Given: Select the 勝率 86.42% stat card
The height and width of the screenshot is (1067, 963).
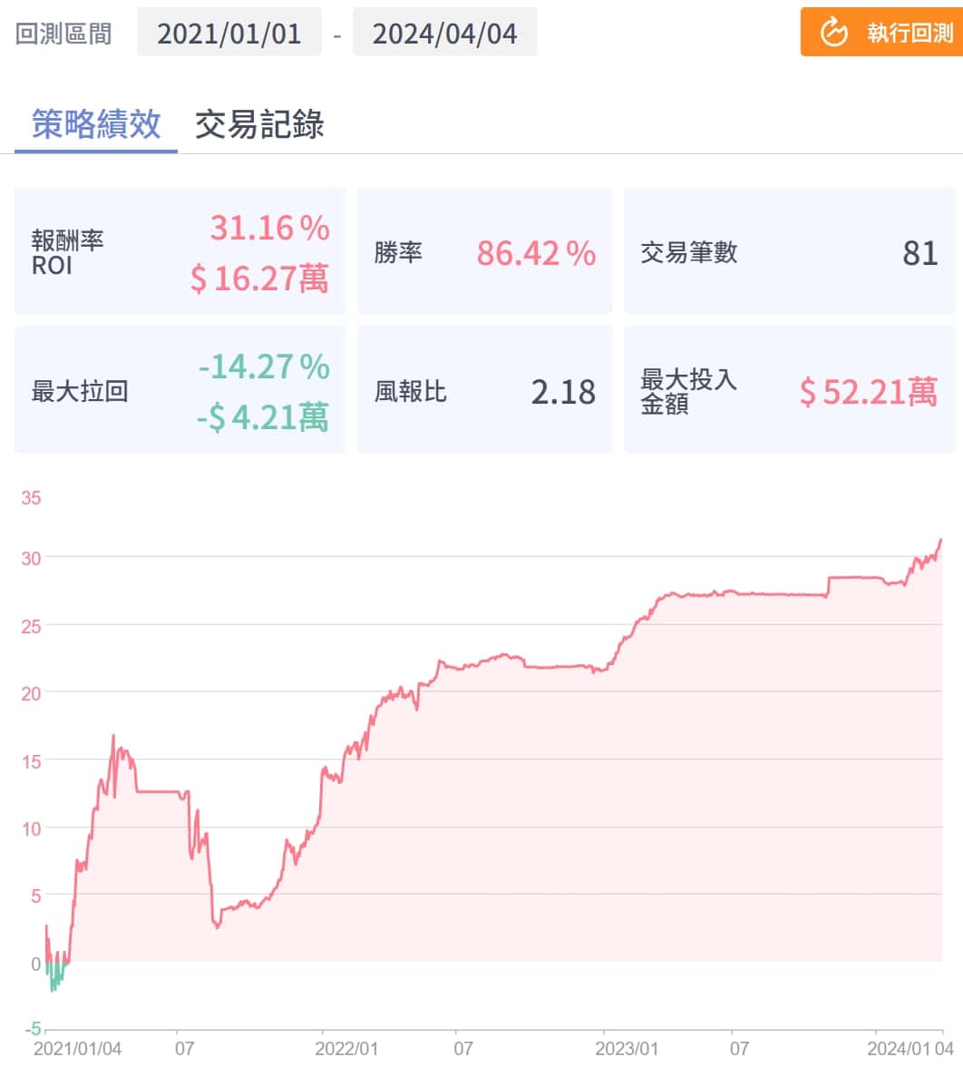Looking at the screenshot, I should click(x=484, y=251).
